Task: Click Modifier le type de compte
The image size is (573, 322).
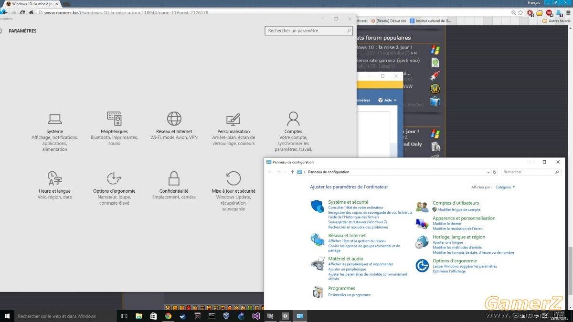Action: 459,209
